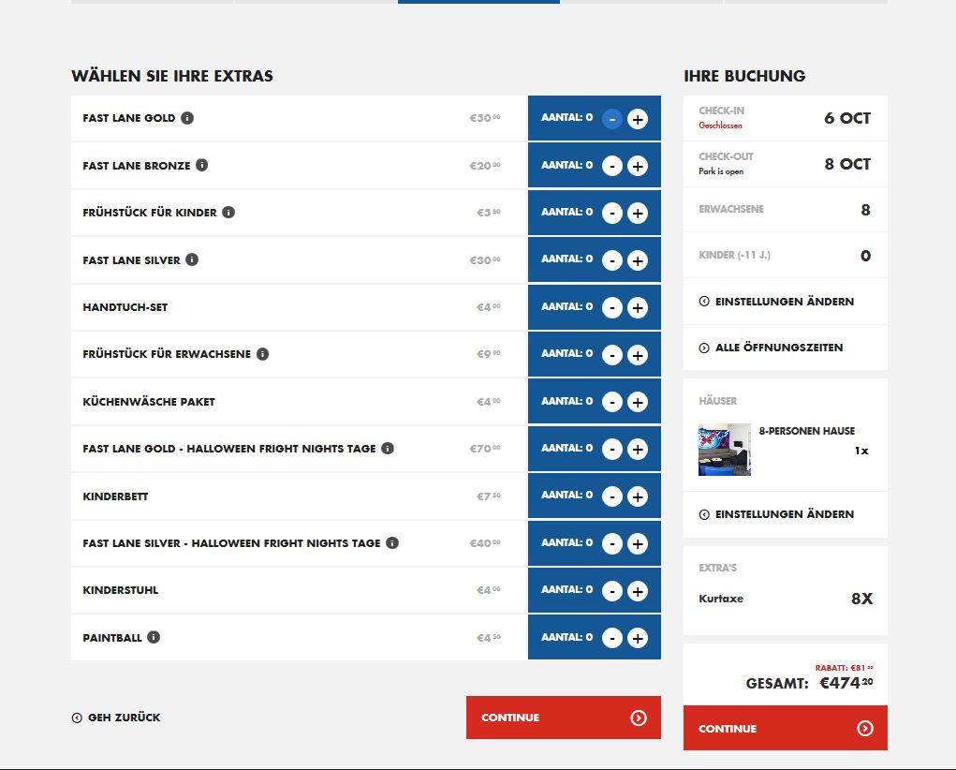Screen dimensions: 956x770
Task: Select the Rabatt discount amount
Action: 844,668
